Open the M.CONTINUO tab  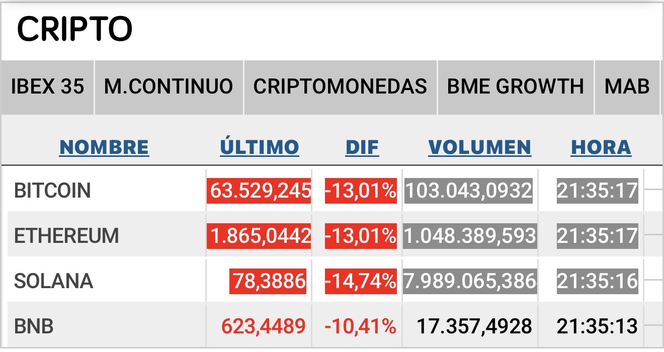(x=169, y=87)
